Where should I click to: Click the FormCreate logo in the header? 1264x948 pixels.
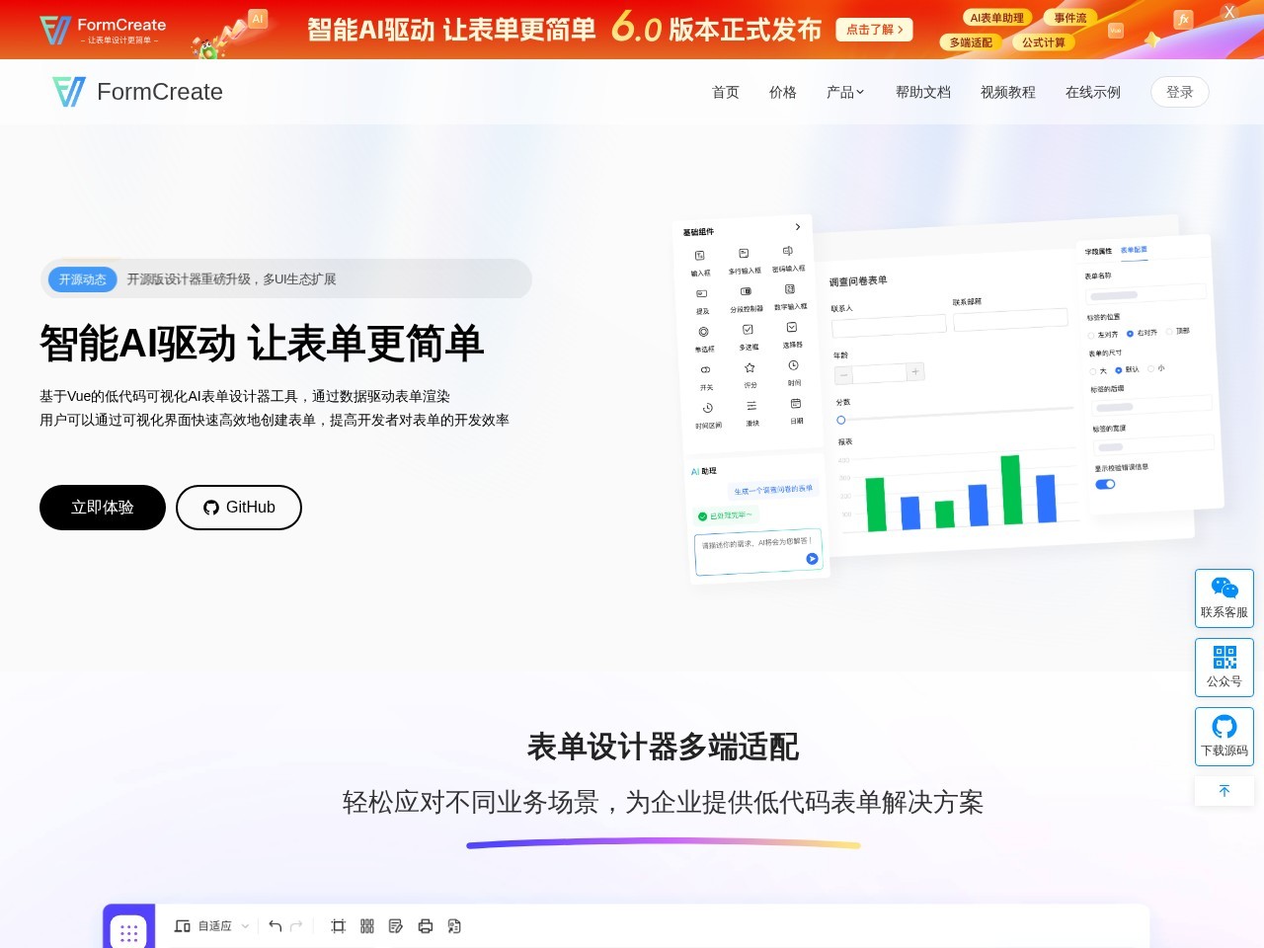point(137,92)
